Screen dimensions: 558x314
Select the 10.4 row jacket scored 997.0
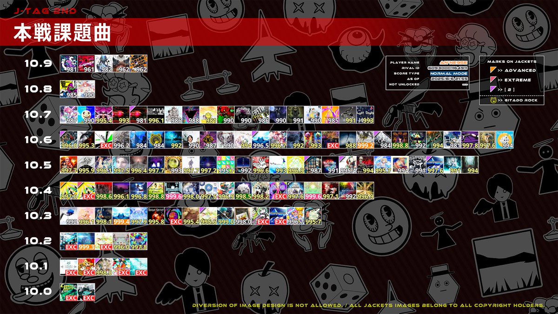pos(69,191)
